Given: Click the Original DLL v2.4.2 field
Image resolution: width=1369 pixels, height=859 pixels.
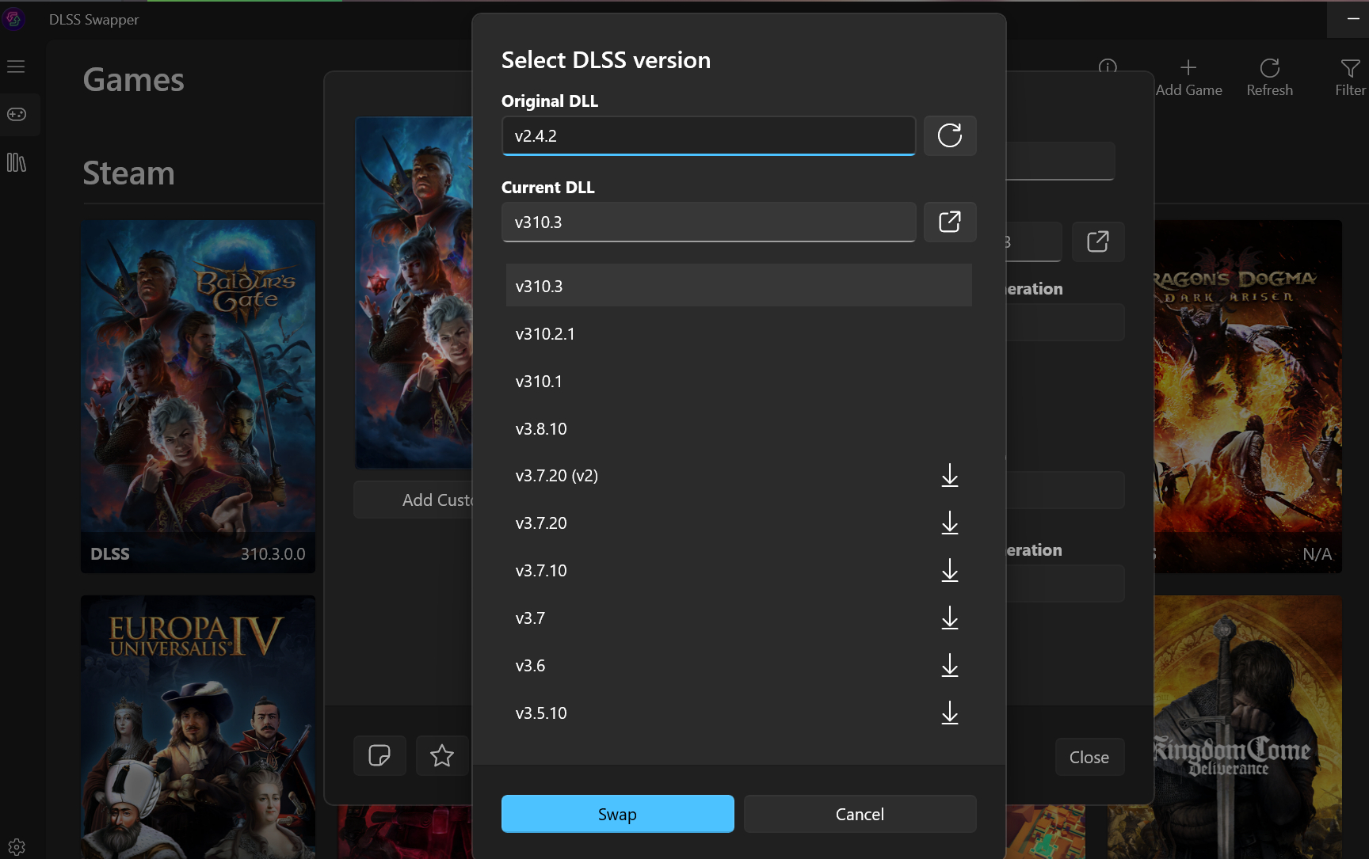Looking at the screenshot, I should pyautogui.click(x=708, y=135).
